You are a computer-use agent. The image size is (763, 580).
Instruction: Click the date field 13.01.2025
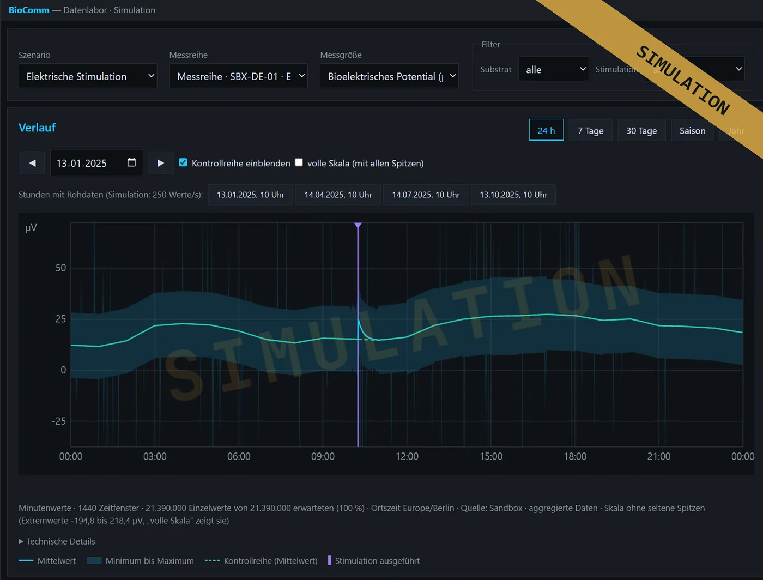point(96,163)
